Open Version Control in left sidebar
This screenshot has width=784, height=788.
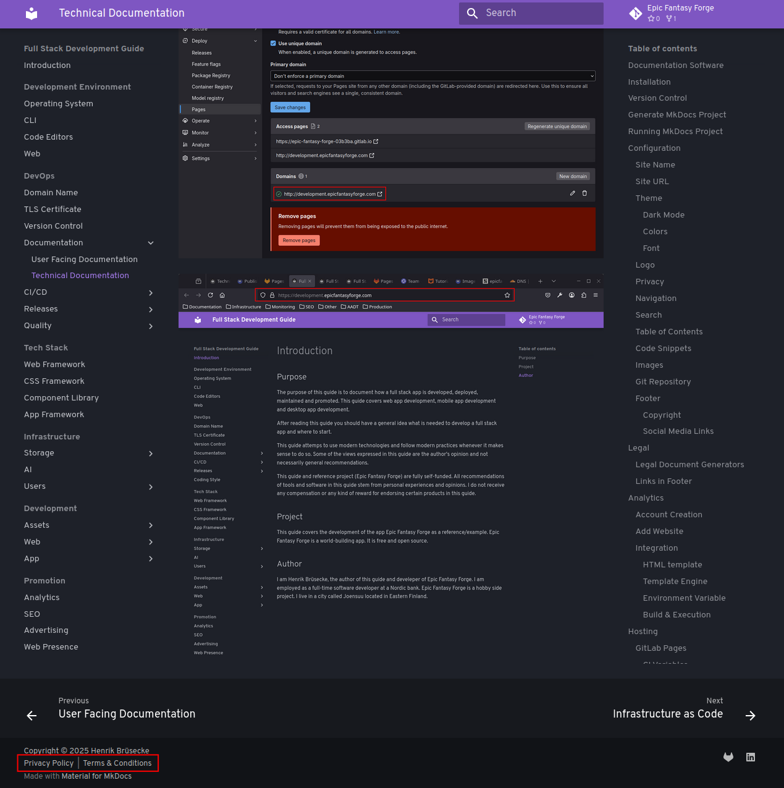pyautogui.click(x=53, y=226)
